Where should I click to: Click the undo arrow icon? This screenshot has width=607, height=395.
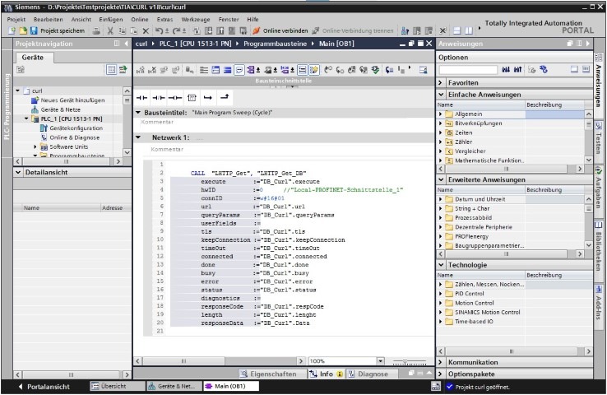(159, 30)
